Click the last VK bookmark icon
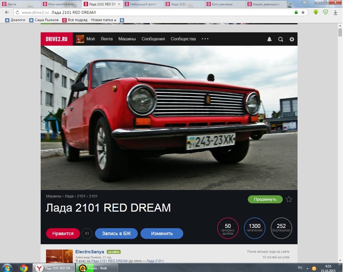 click(122, 20)
